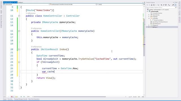This screenshot has width=181, height=101.
Task: Focus the Search Solution Explorer input box
Action: (160, 7)
